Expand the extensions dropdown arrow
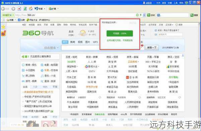Screen dimensions: 201x131 [x=58, y=9]
